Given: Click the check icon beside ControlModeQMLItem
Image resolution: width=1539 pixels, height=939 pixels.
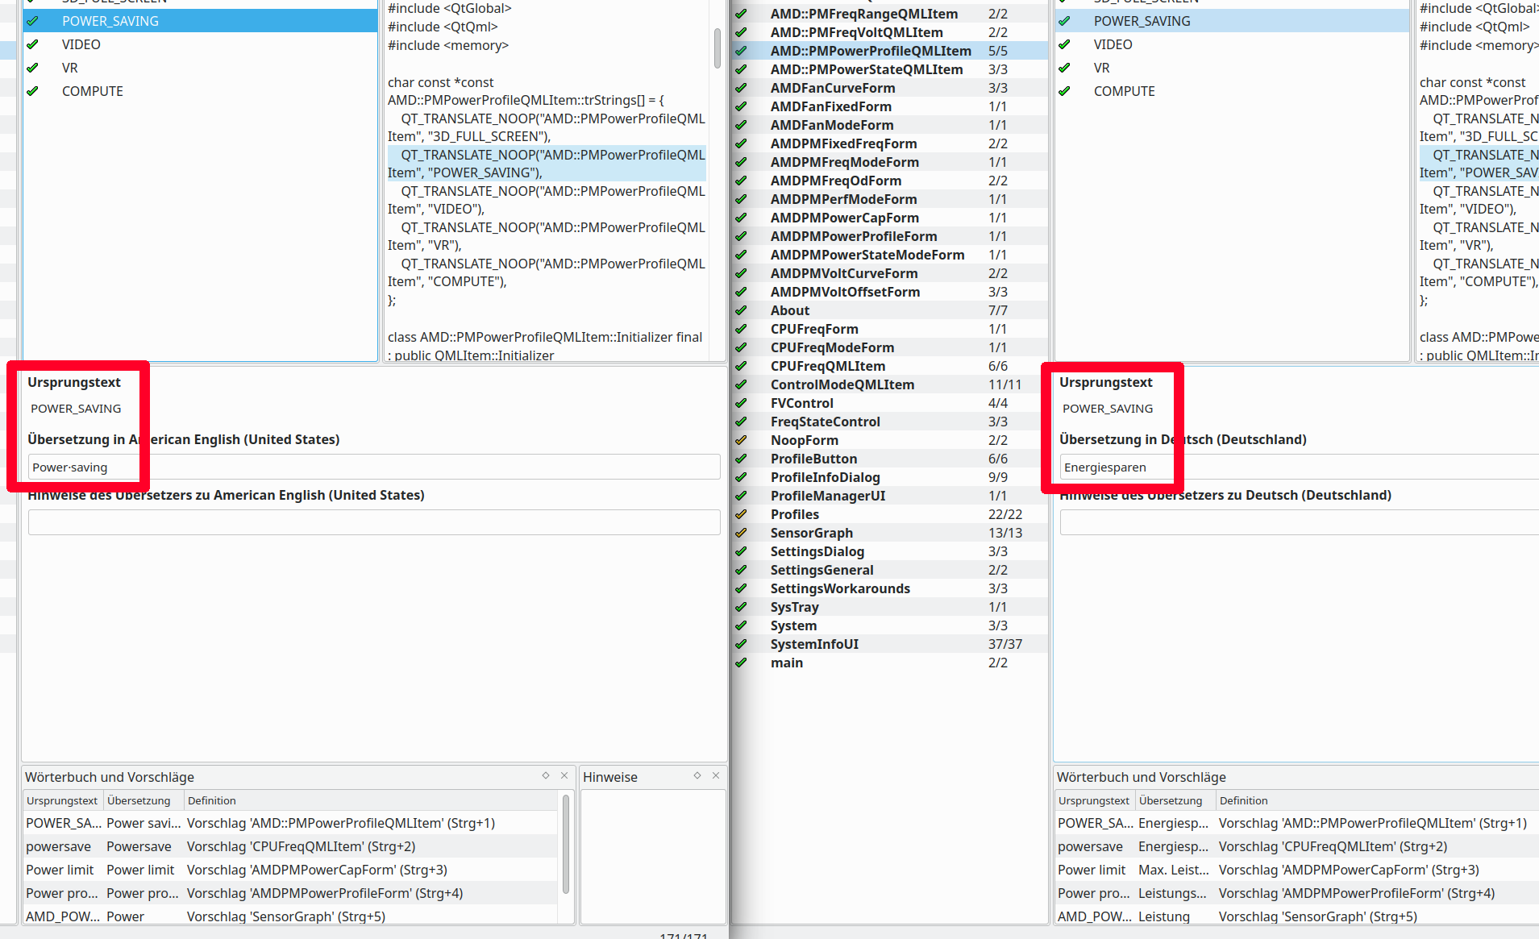Looking at the screenshot, I should click(x=741, y=384).
